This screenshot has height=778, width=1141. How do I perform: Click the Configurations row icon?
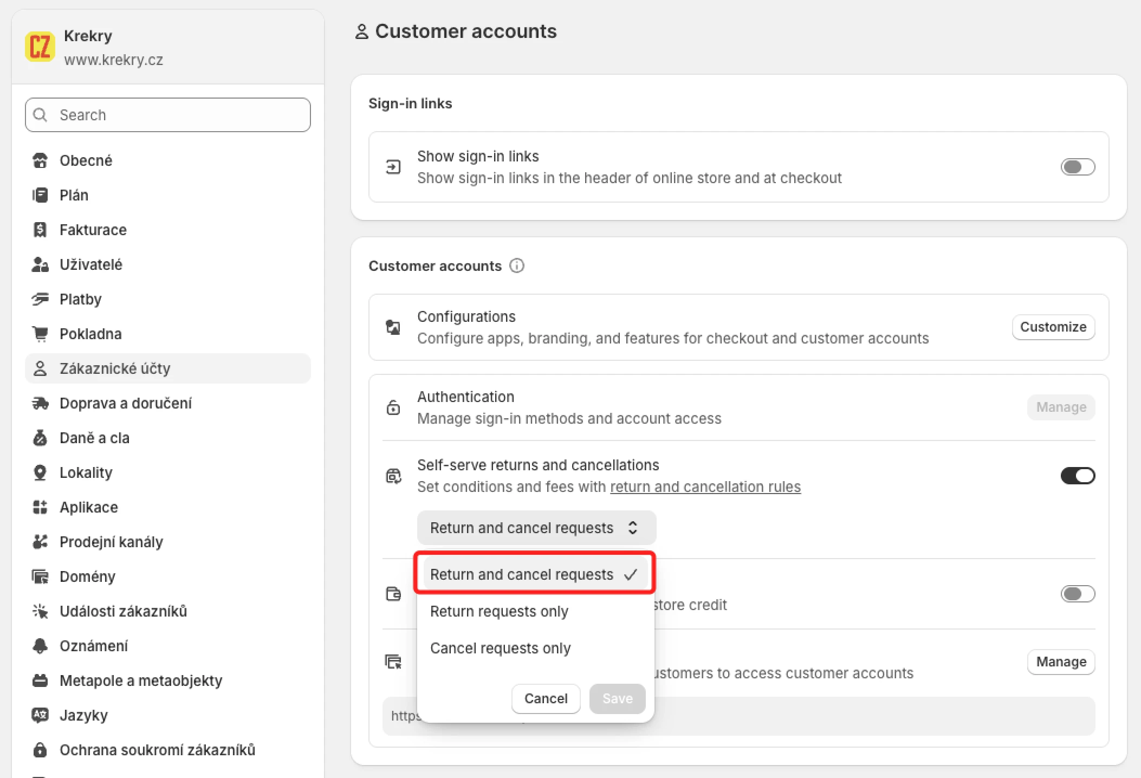click(x=393, y=327)
